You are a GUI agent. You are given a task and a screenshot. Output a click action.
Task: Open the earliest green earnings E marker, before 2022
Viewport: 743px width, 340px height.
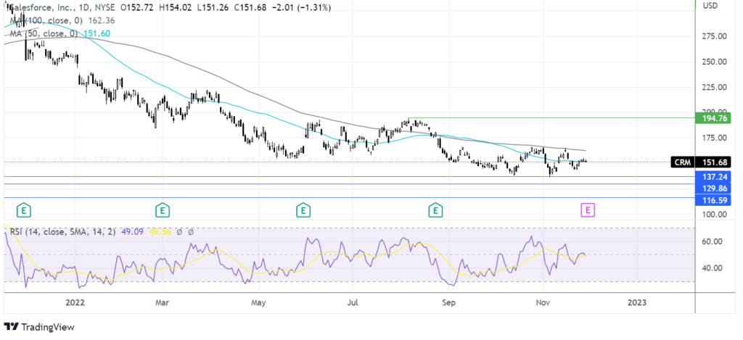(23, 210)
